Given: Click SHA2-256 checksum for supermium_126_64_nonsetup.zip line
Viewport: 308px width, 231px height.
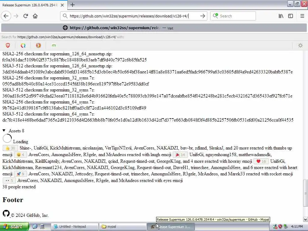Looking at the screenshot, I should pyautogui.click(x=57, y=54).
